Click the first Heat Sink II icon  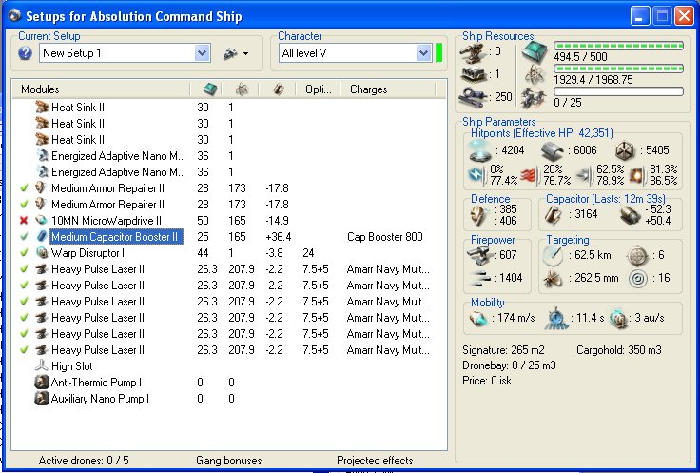point(41,108)
